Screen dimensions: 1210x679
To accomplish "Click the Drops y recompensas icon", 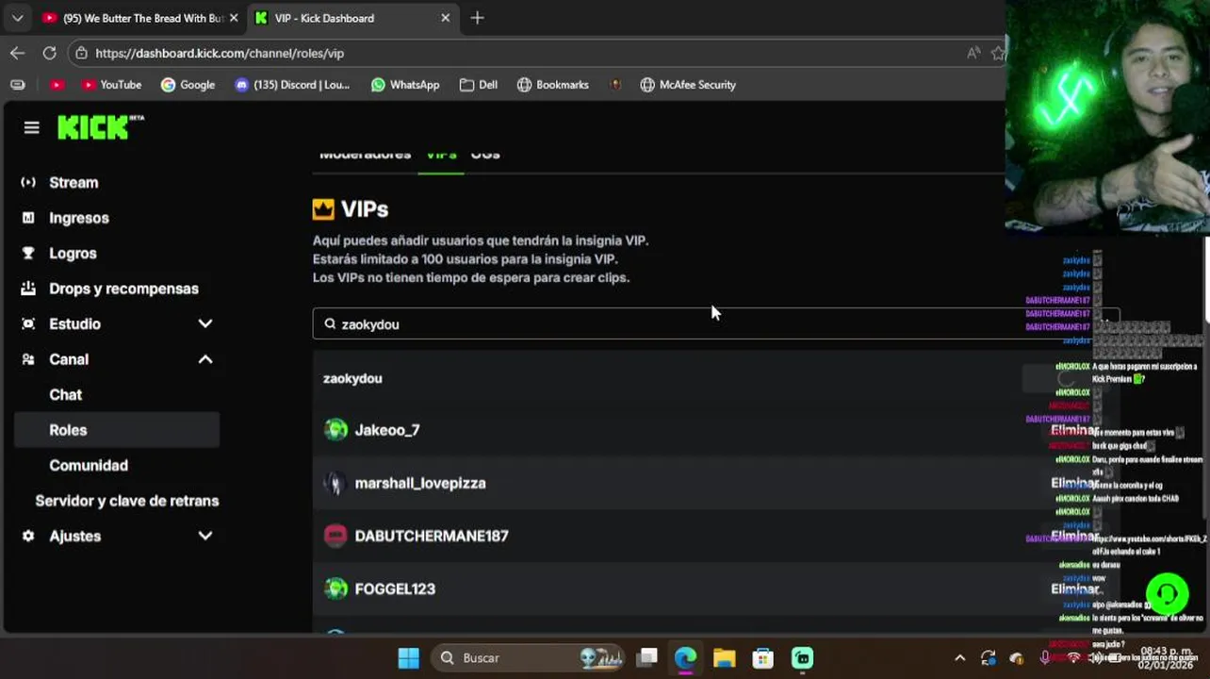I will point(28,289).
